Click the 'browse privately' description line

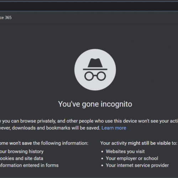[89, 121]
